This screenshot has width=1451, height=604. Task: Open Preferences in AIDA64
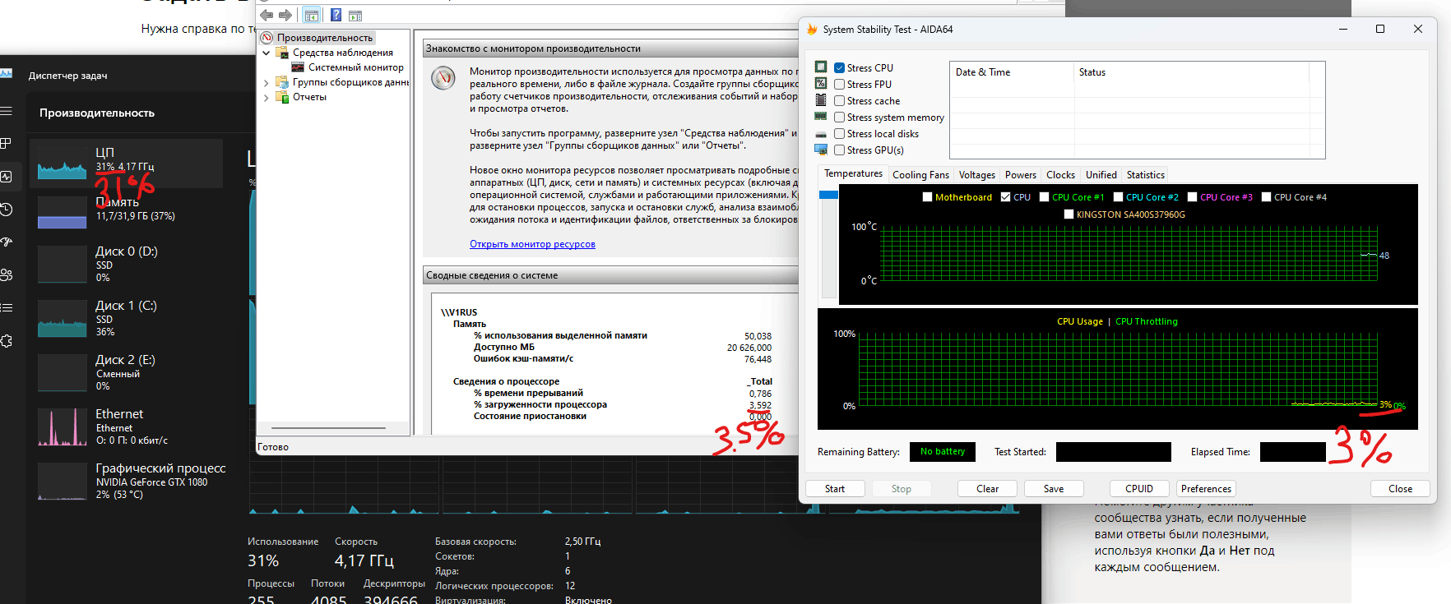(1207, 489)
